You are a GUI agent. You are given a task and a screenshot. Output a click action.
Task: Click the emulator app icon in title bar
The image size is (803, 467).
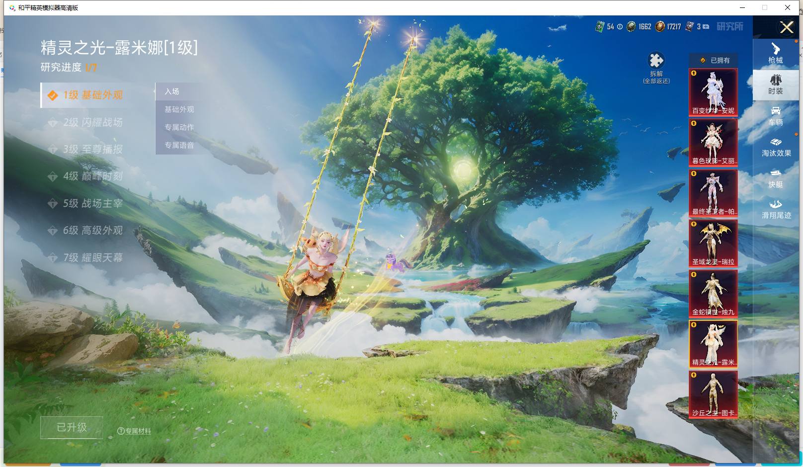click(x=12, y=7)
